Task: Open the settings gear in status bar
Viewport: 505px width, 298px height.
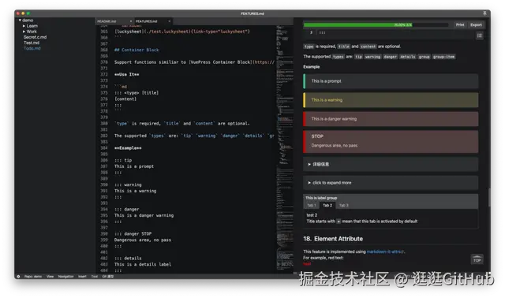Action: tap(18, 277)
